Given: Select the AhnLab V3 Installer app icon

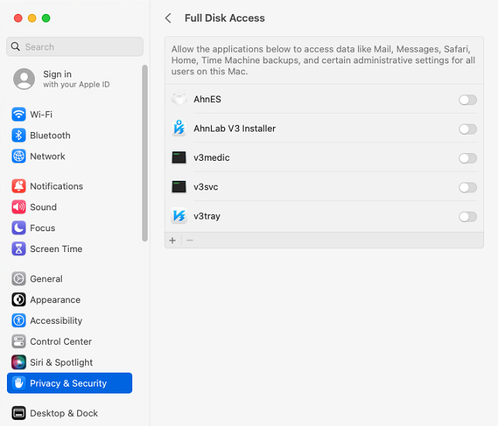Looking at the screenshot, I should [x=179, y=128].
